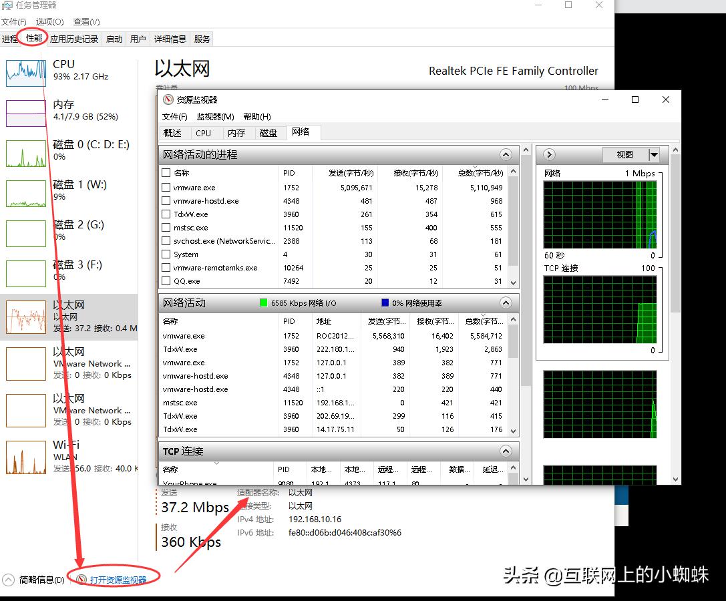Check the vmware-remotemks.exe checkbox
Screen dimensions: 726x601
point(166,268)
